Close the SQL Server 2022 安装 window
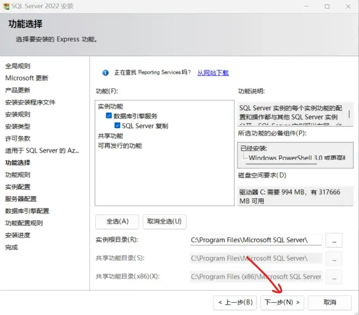The height and width of the screenshot is (315, 359). point(348,7)
